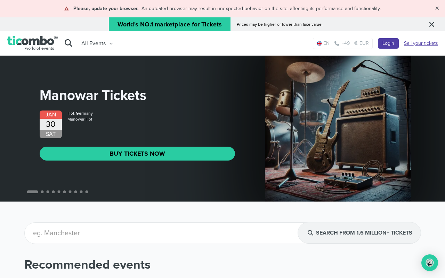Dismiss the browser update warning

click(437, 8)
